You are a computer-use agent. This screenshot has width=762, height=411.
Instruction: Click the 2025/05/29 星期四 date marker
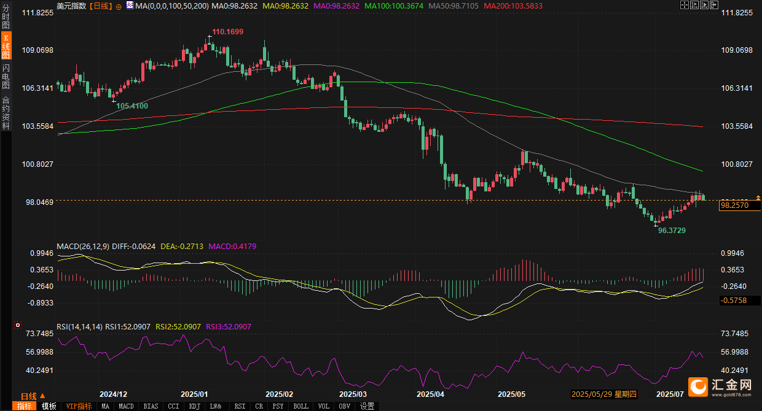[603, 394]
